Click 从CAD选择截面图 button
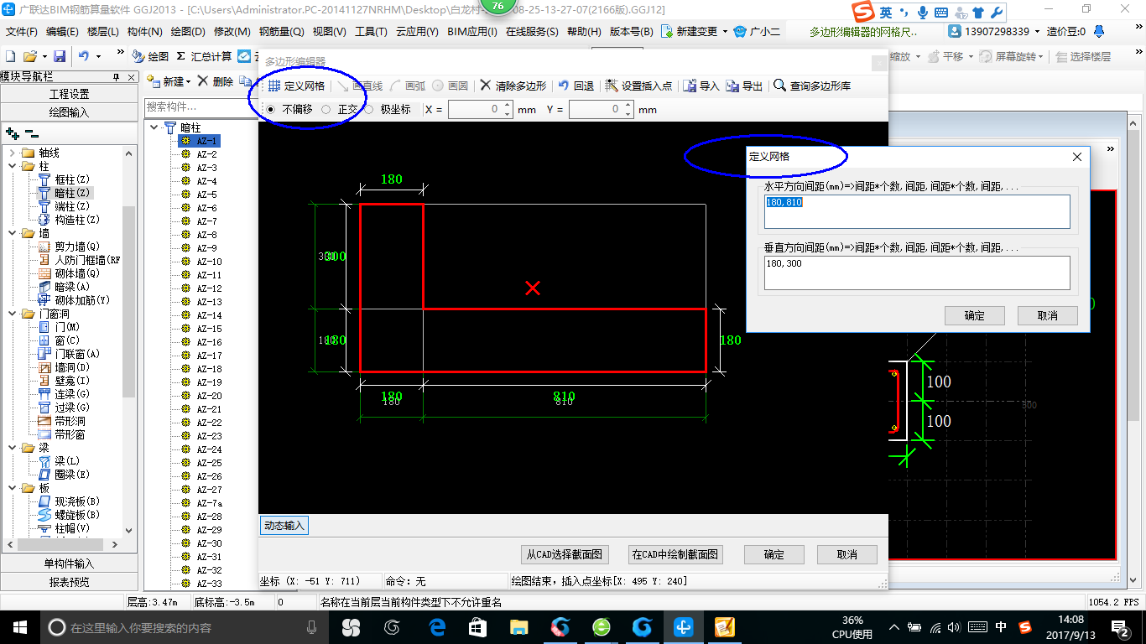Viewport: 1146px width, 644px height. (565, 554)
